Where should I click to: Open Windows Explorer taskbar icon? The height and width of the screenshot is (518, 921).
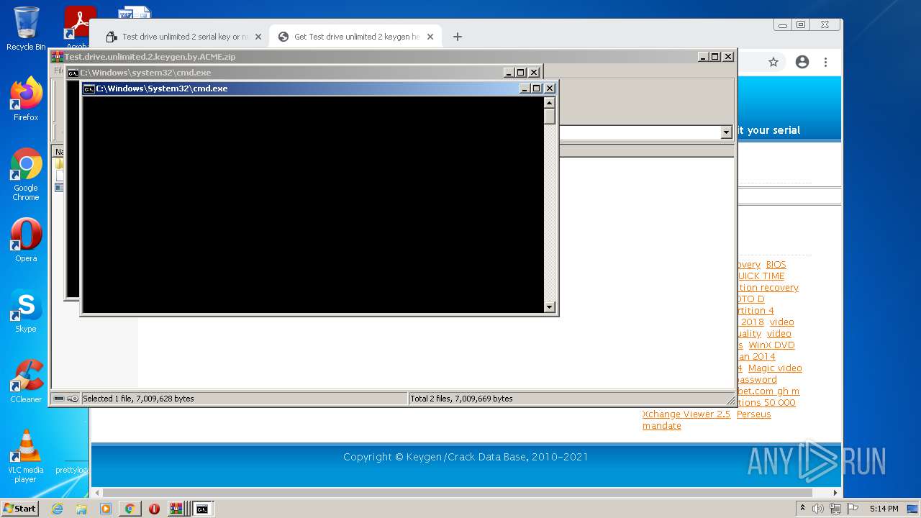(81, 509)
